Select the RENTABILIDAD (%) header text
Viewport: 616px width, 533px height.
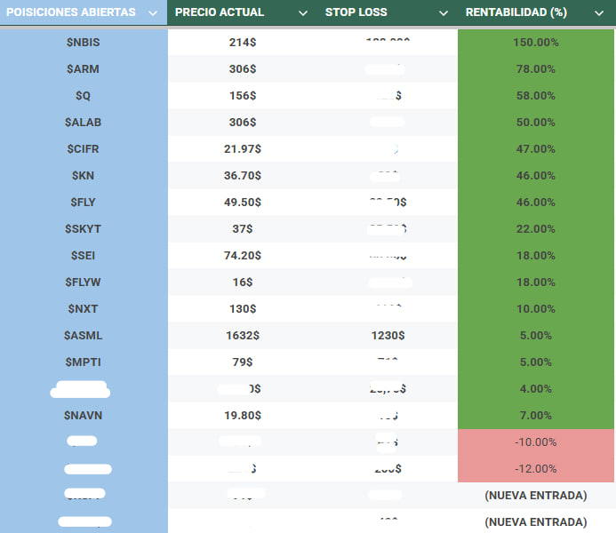(x=516, y=12)
